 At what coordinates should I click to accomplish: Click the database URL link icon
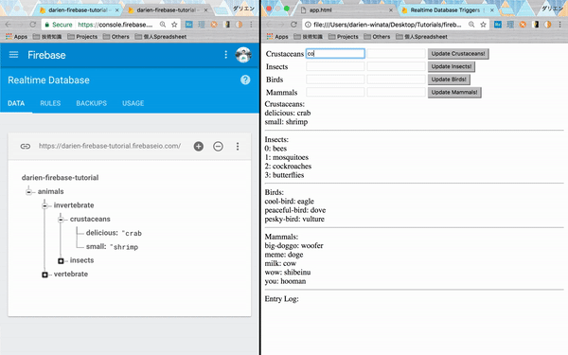pyautogui.click(x=25, y=147)
